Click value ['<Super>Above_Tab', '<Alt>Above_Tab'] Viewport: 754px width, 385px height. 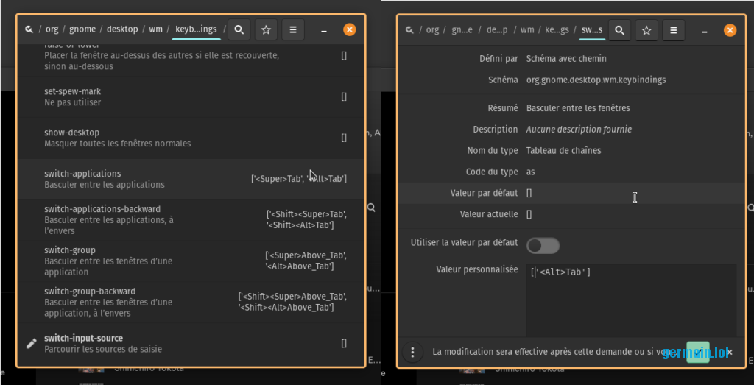pyautogui.click(x=306, y=261)
